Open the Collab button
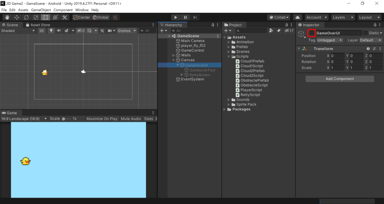Viewport: 384px width, 204px height. [x=279, y=17]
